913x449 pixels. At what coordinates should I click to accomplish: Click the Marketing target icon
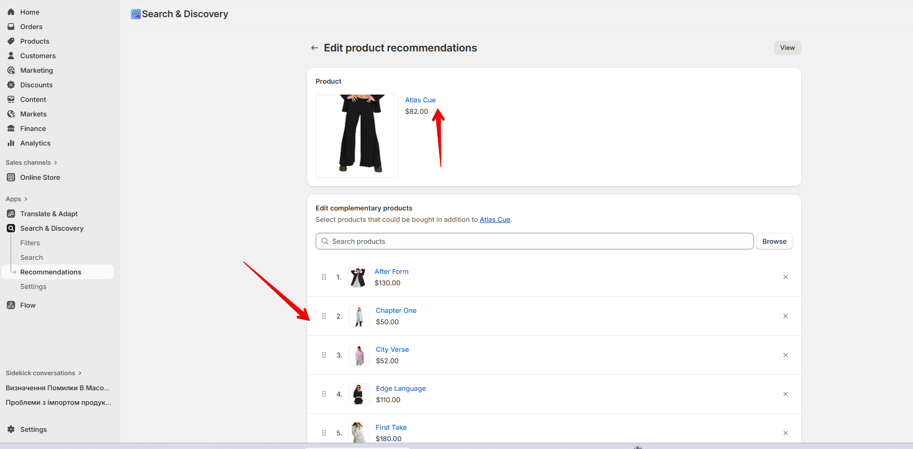point(11,70)
